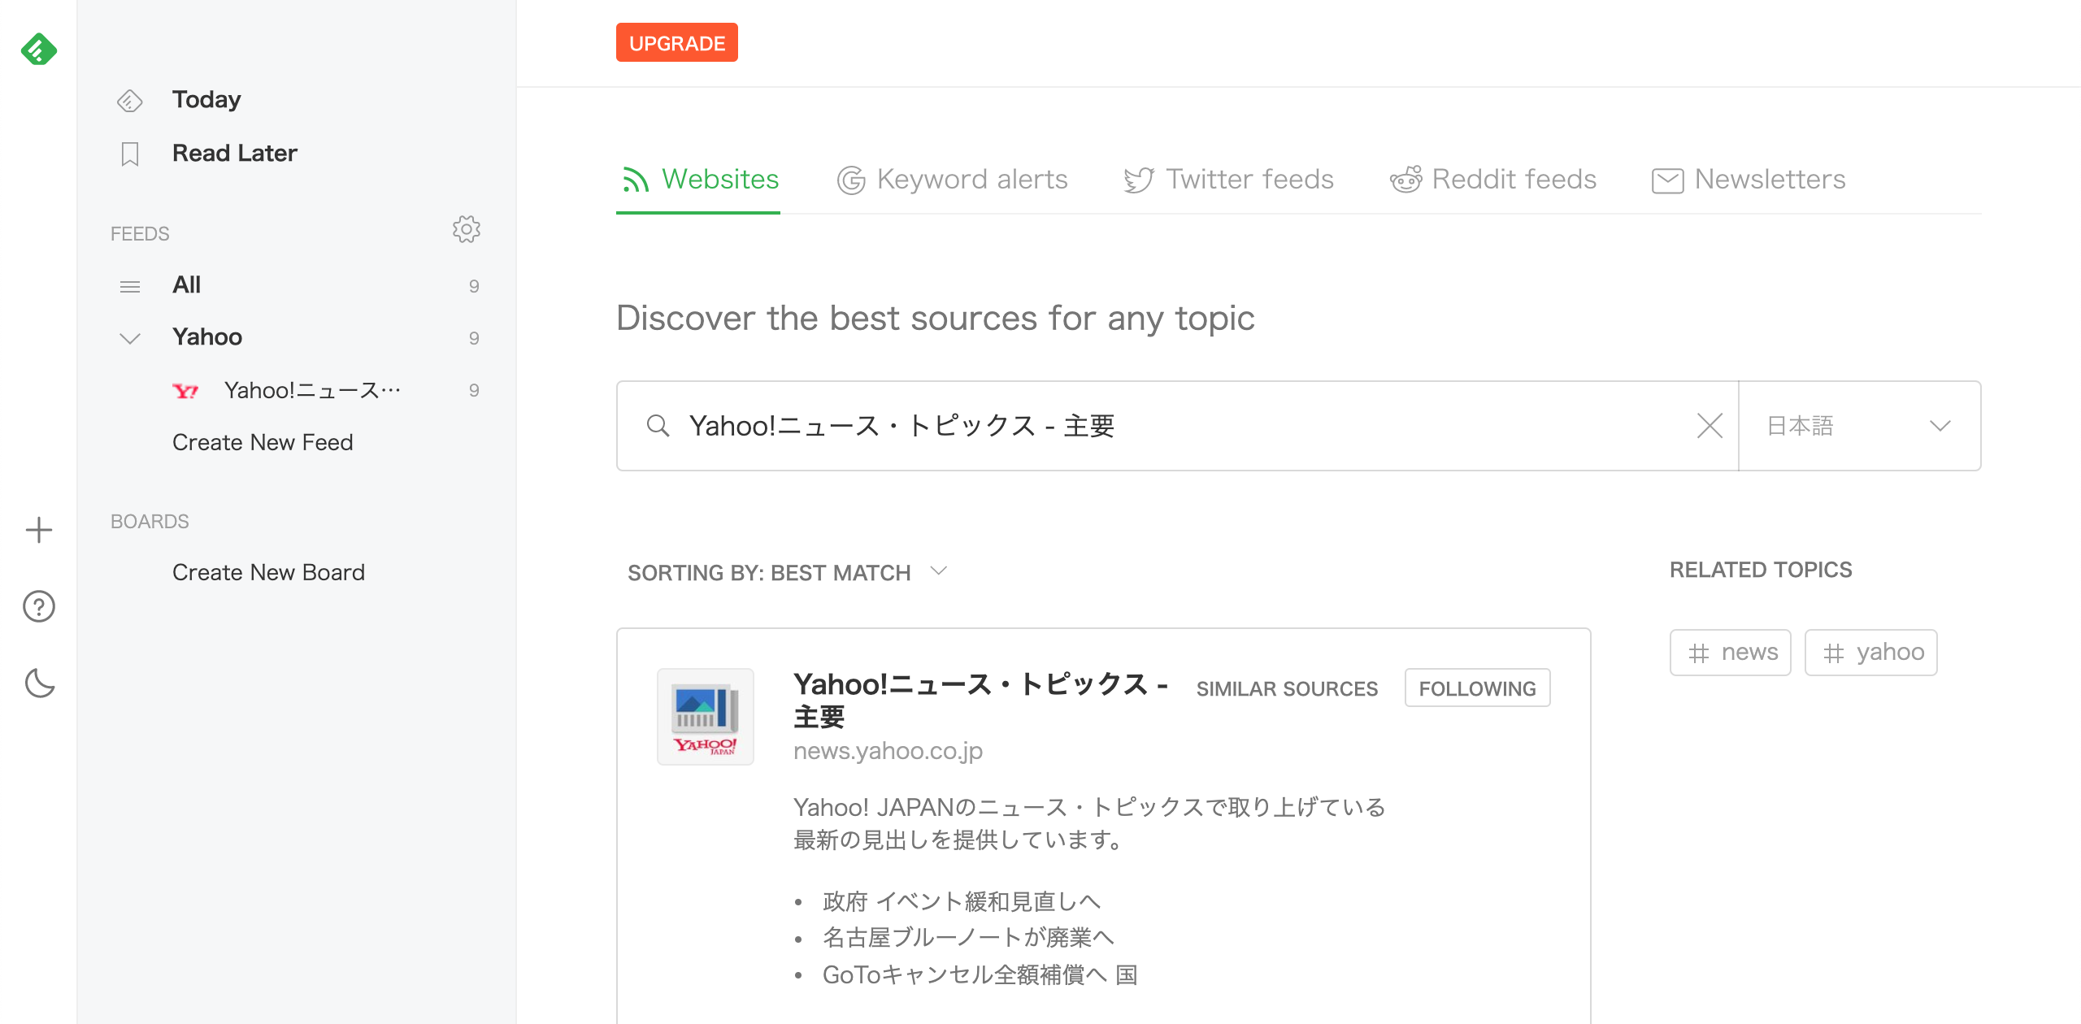
Task: Clear the search with the X icon
Action: pos(1710,426)
